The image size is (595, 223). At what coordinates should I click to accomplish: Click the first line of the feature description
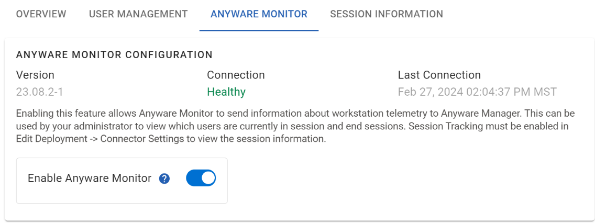(x=296, y=113)
